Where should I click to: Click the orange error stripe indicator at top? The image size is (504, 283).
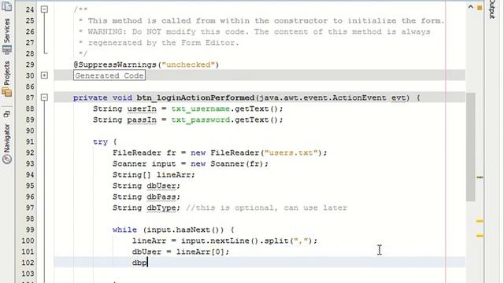[480, 7]
